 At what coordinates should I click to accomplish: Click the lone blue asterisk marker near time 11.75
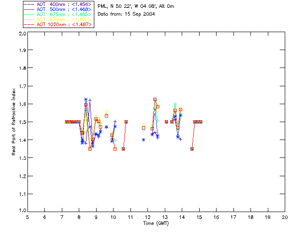tap(143, 140)
